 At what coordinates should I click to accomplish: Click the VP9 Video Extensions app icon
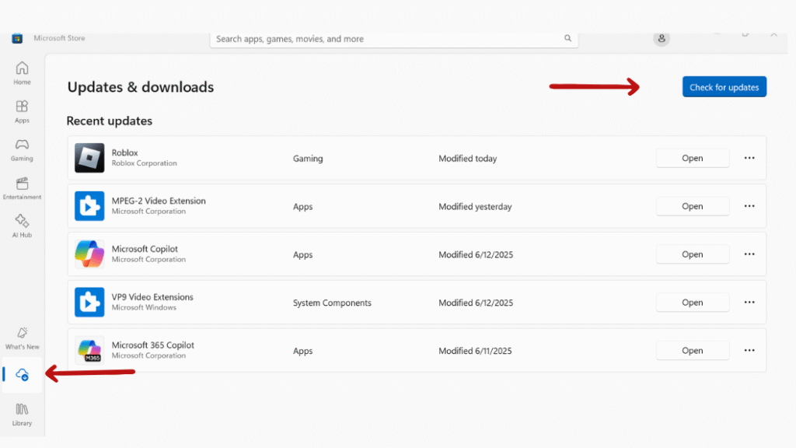[89, 303]
